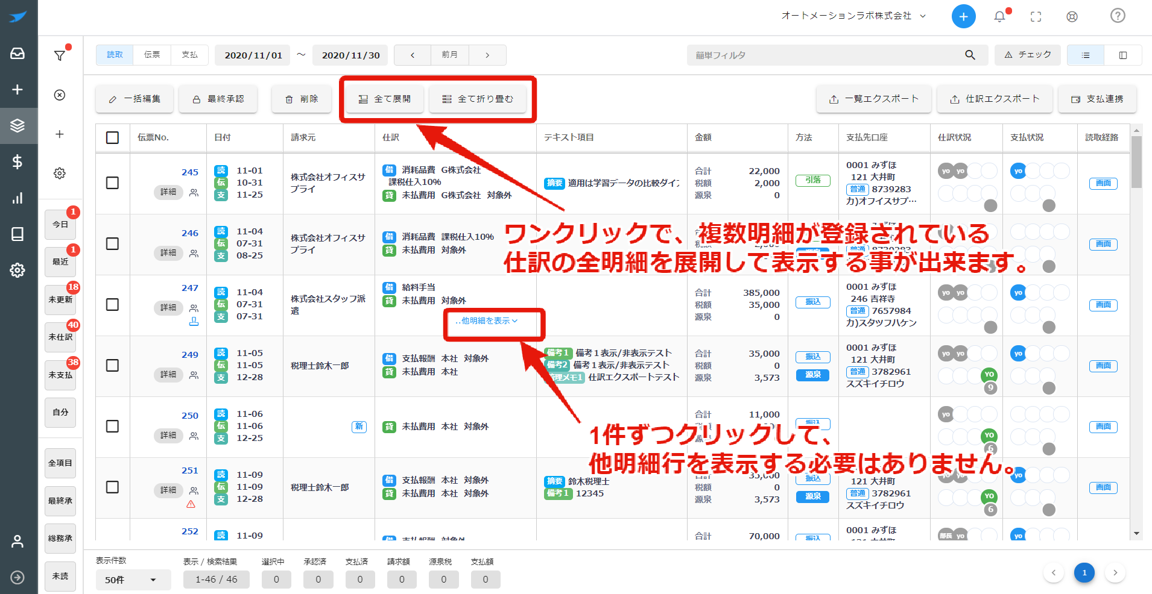Click the 前月 button
The width and height of the screenshot is (1152, 594).
tap(450, 55)
